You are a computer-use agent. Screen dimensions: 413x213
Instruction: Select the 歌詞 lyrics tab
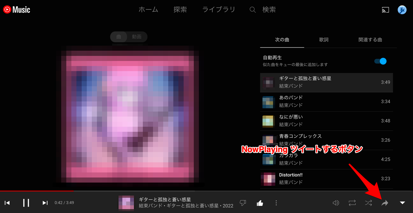(324, 40)
